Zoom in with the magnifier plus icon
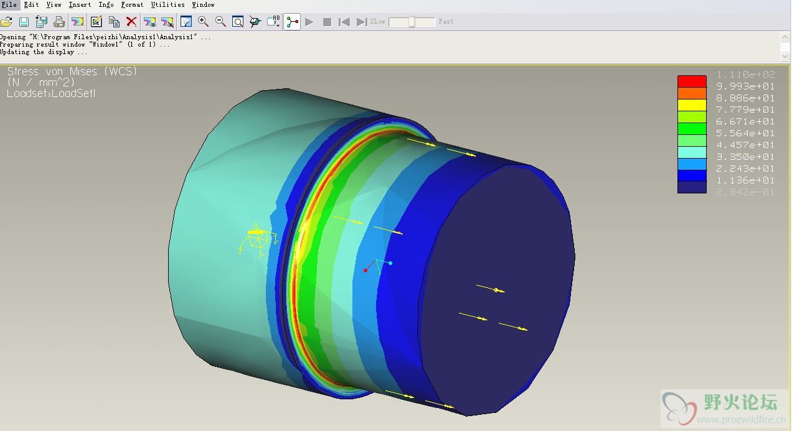Viewport: 792px width, 431px height. point(203,22)
